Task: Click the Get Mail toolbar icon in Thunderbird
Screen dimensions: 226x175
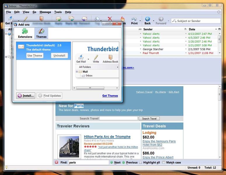Action: pyautogui.click(x=11, y=19)
